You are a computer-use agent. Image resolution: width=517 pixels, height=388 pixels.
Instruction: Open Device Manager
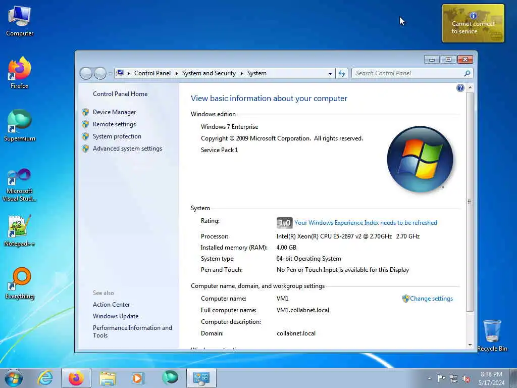pyautogui.click(x=114, y=112)
